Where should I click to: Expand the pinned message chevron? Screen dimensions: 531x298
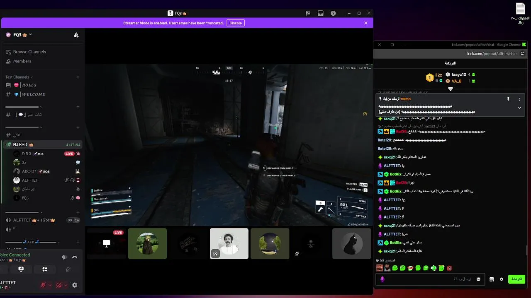[x=519, y=108]
